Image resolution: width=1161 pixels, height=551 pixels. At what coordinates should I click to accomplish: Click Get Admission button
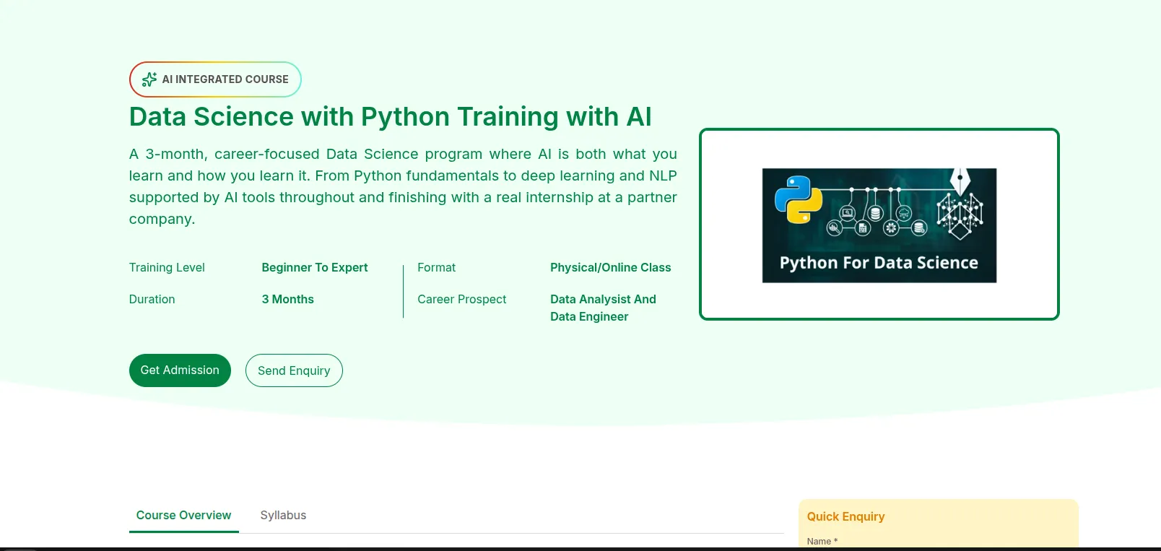[x=180, y=370]
